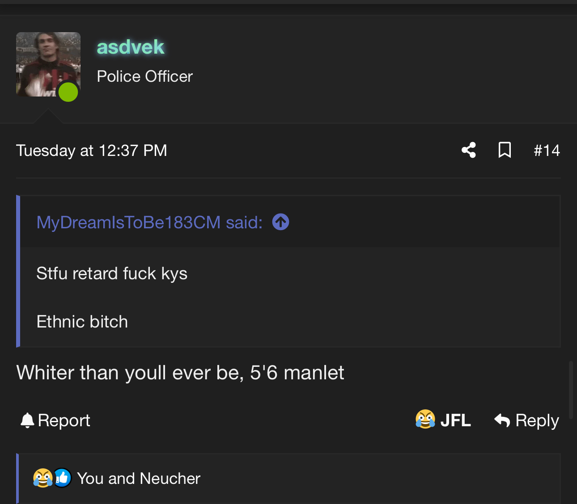
Task: Click the up-arrow icon in the quote header
Action: pyautogui.click(x=280, y=222)
